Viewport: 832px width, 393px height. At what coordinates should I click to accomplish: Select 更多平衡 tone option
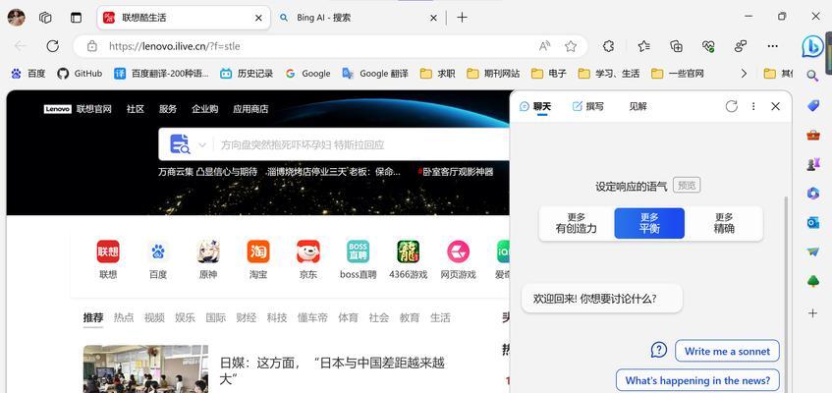click(x=649, y=224)
